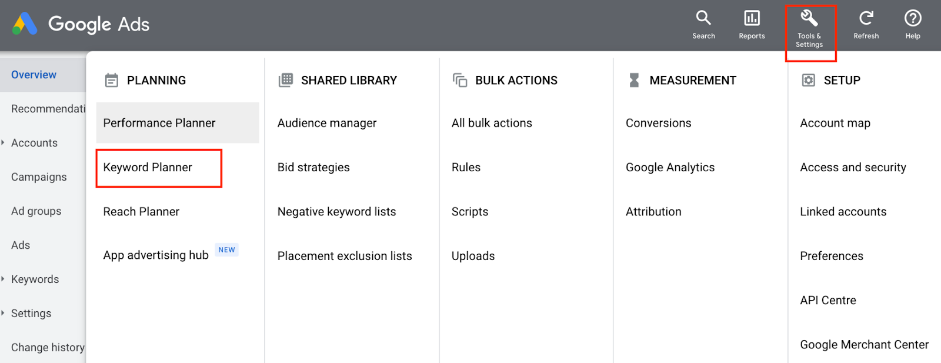
Task: Click the NEW badge
Action: pos(226,250)
